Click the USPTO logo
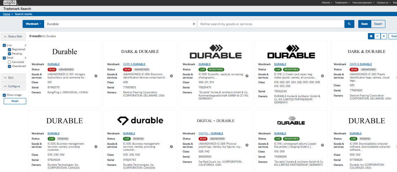Viewport: 397px width, 172px height. click(11, 3)
